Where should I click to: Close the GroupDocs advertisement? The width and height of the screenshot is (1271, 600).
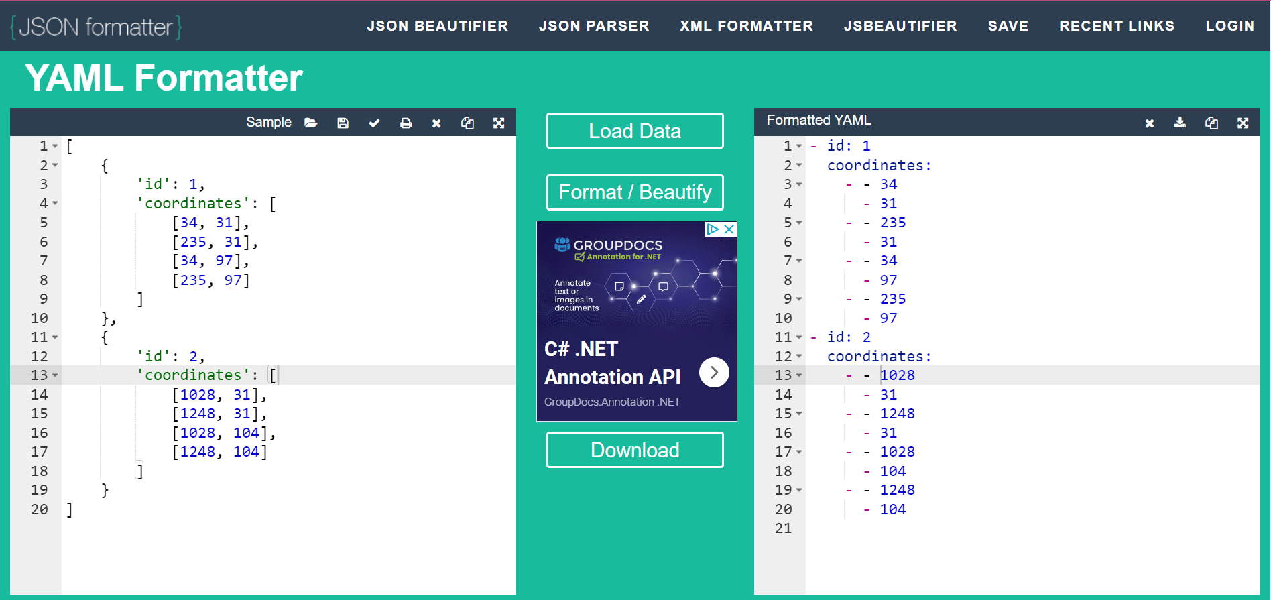[x=729, y=229]
